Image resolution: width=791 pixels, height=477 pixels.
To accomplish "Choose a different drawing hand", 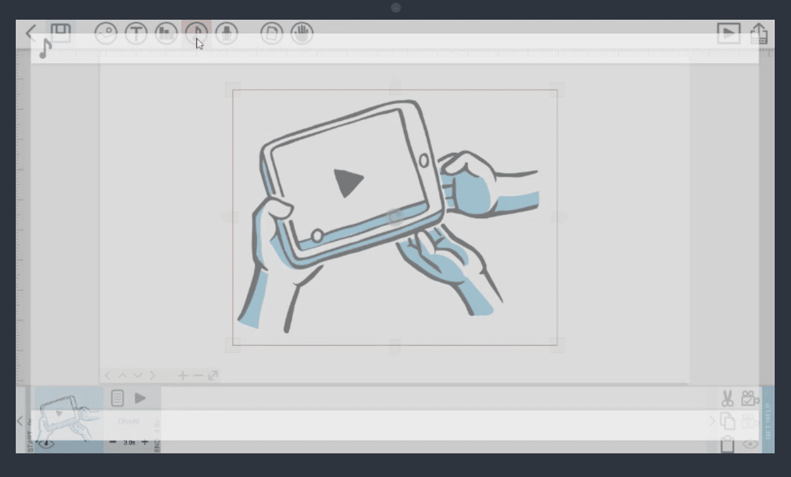I will pyautogui.click(x=302, y=34).
